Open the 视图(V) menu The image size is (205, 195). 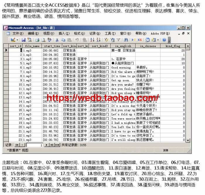(x=49, y=34)
